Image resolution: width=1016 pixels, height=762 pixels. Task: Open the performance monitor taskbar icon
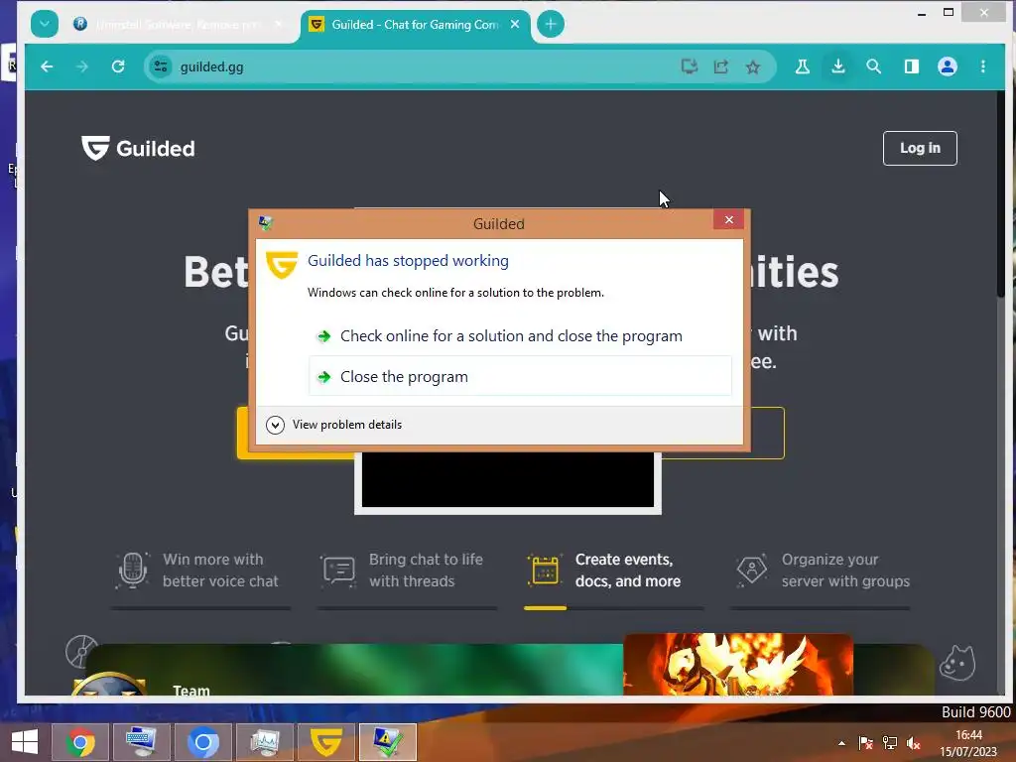pos(264,742)
